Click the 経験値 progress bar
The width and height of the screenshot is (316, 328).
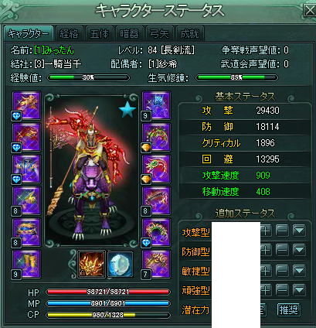click(x=89, y=77)
